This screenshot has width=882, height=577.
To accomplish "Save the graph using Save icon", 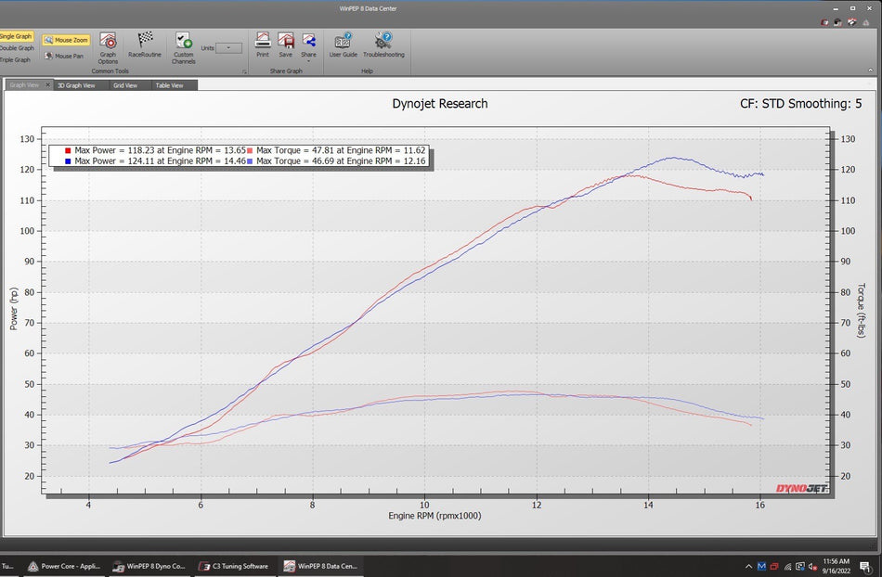I will pos(285,45).
